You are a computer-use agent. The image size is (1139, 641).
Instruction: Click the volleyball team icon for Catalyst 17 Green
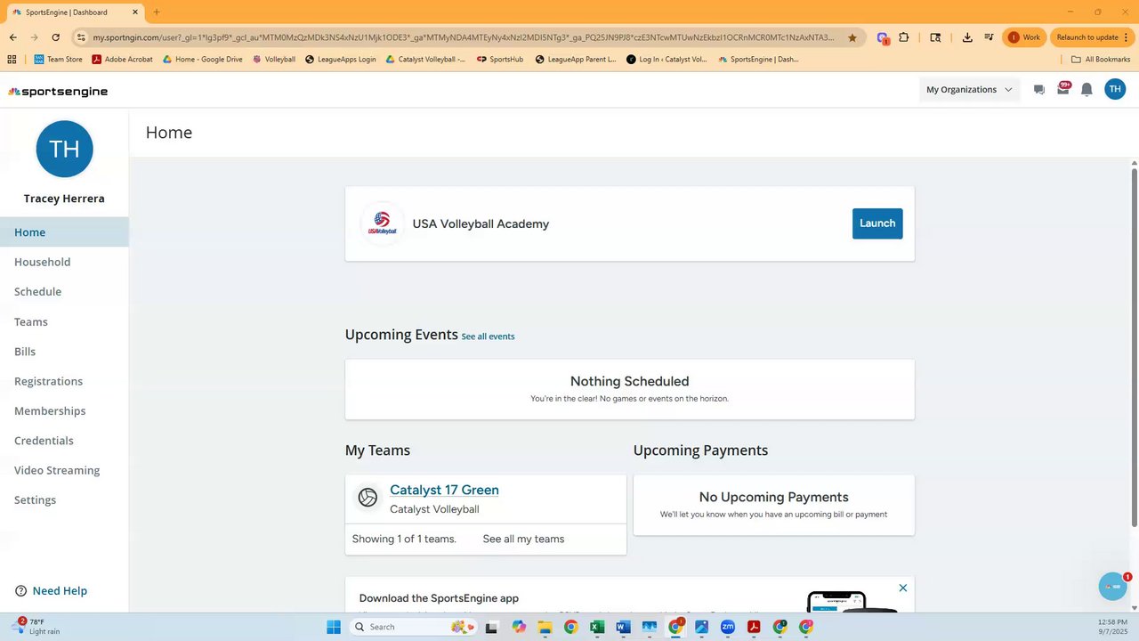pos(368,498)
